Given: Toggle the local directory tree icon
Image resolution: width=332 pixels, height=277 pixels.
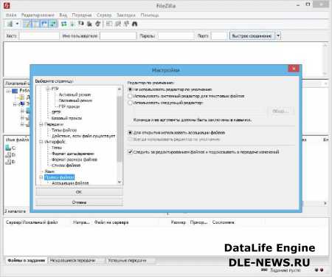Looking at the screenshot, I should click(36, 24).
